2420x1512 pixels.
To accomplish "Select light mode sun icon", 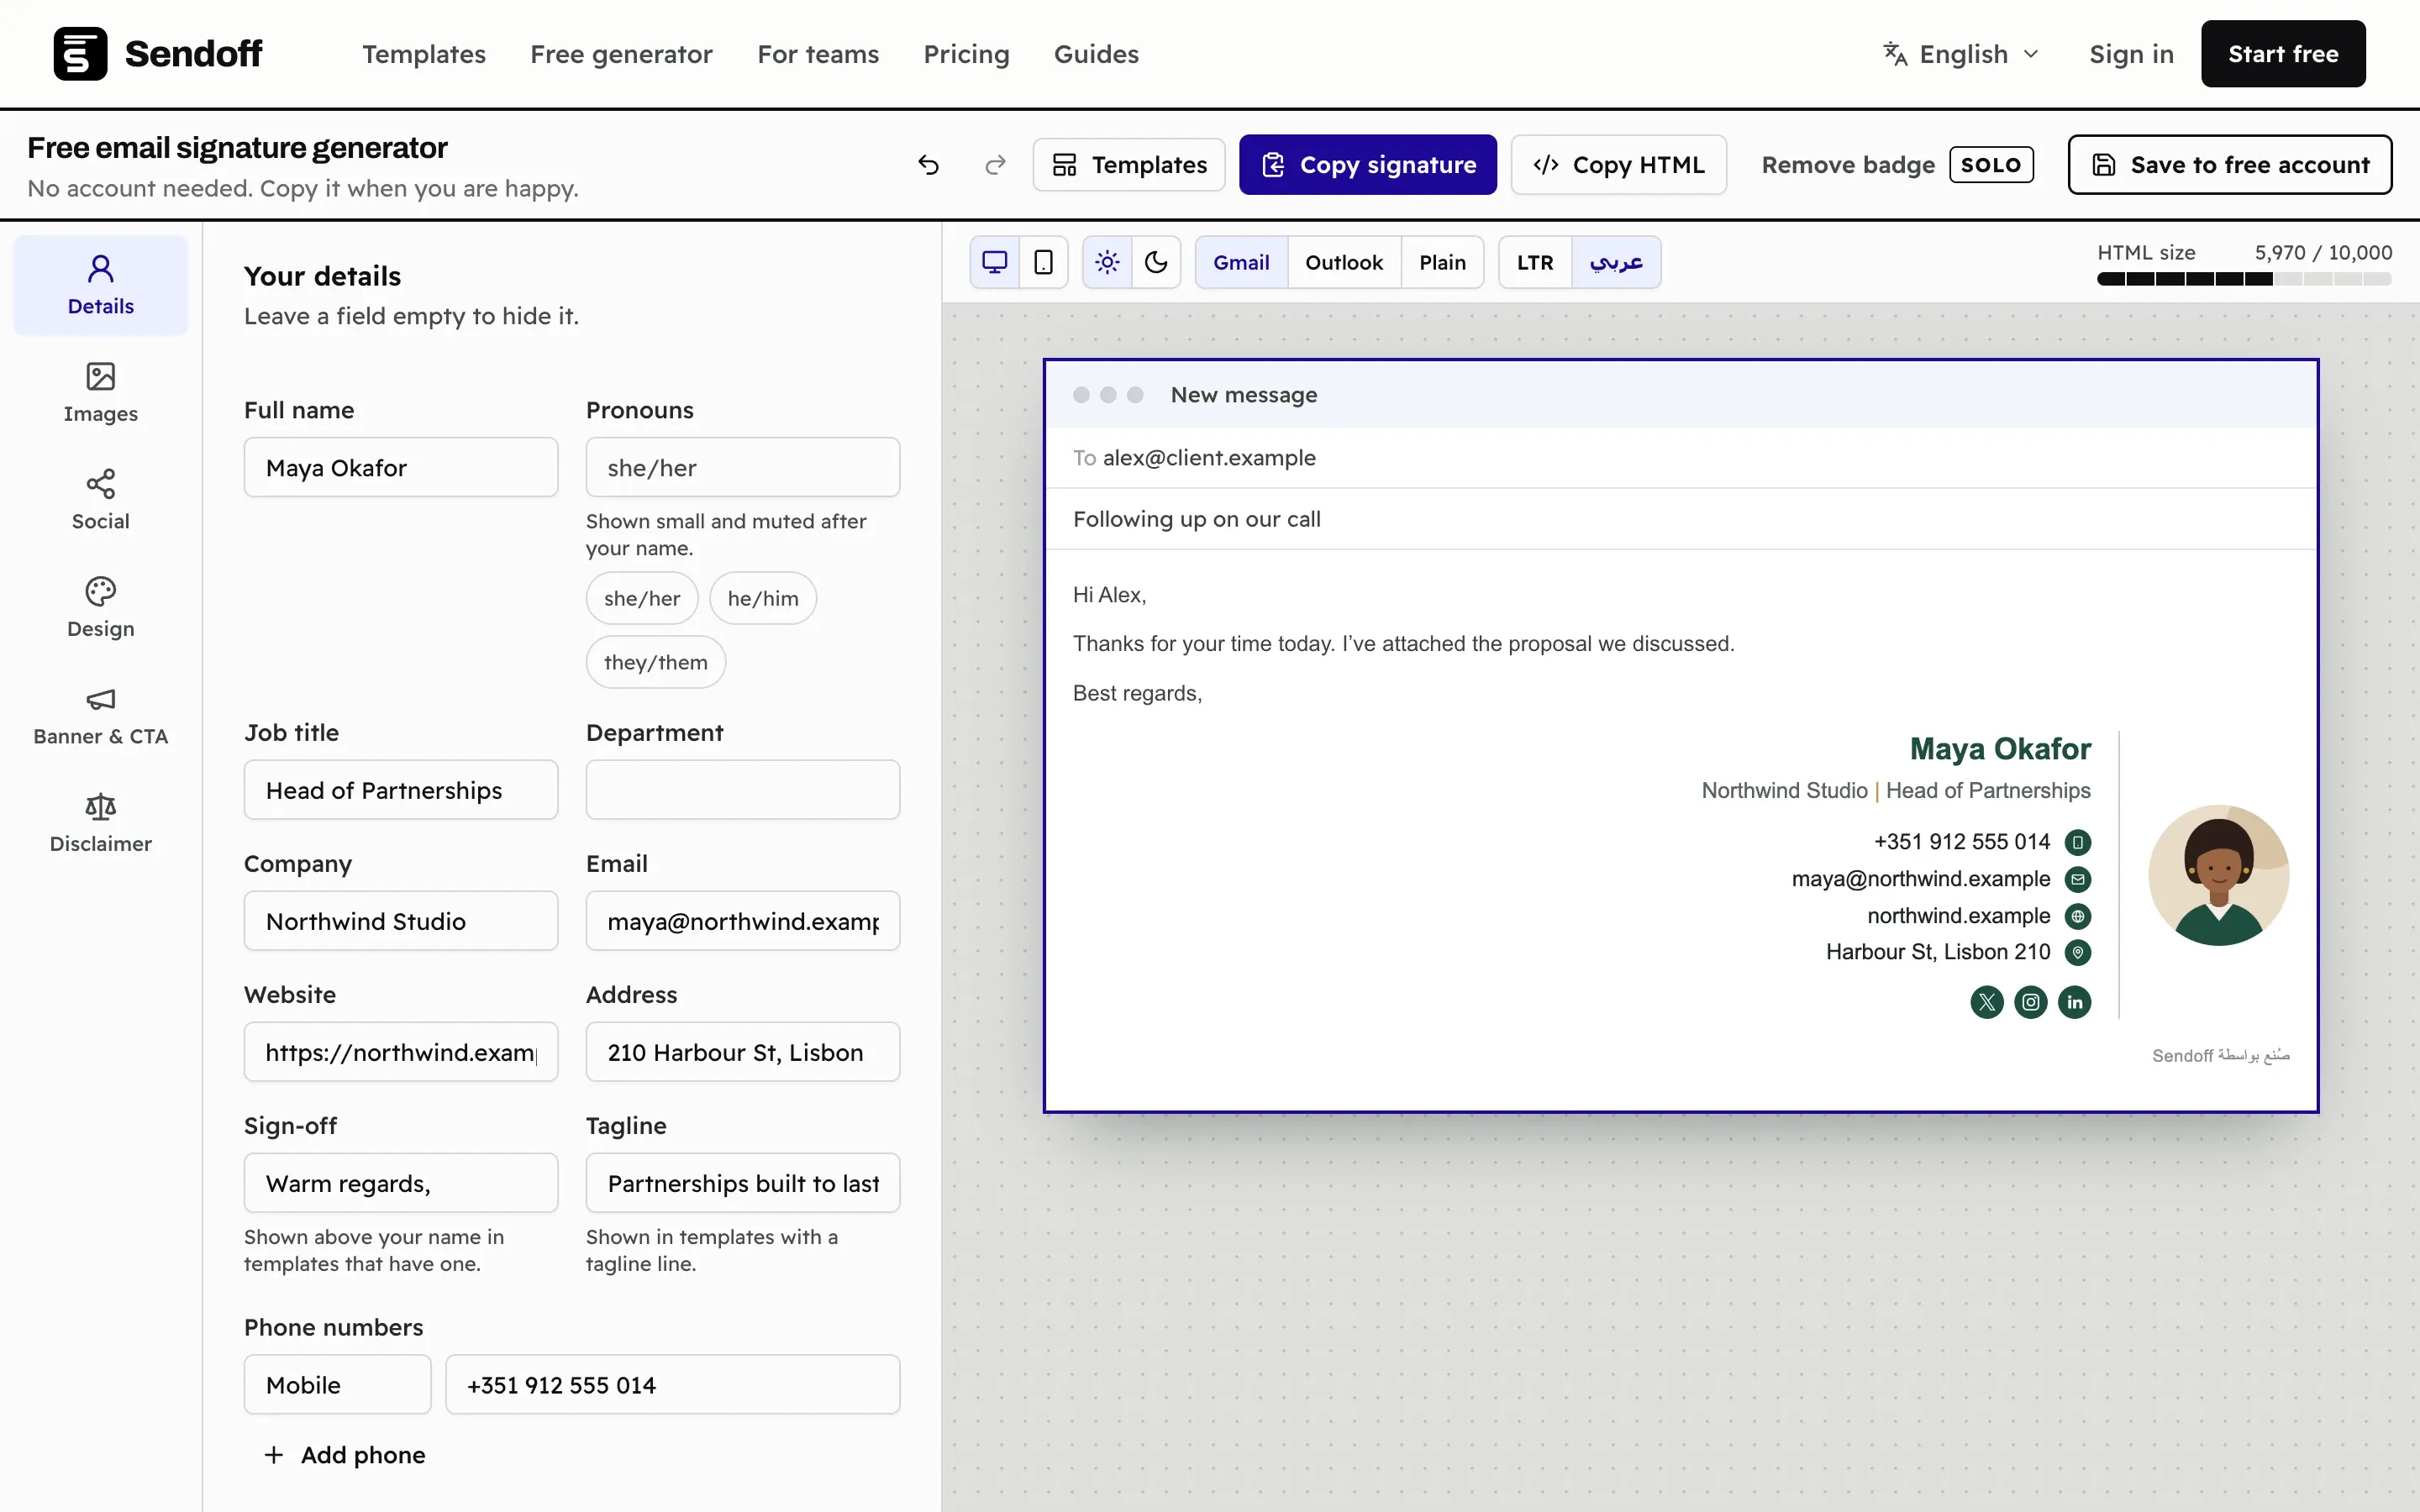I will (x=1107, y=262).
